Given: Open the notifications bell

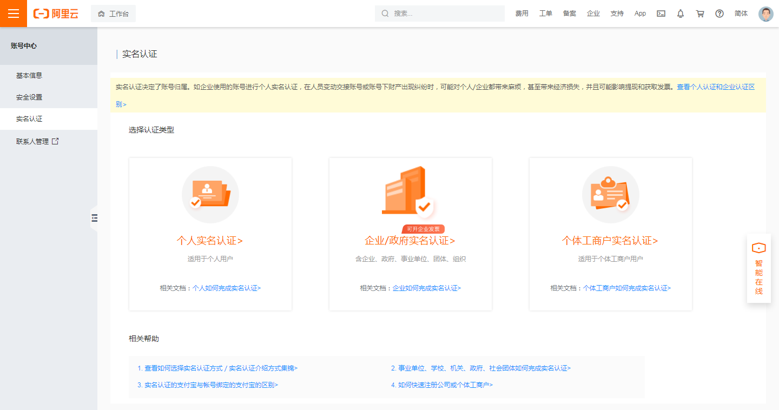Looking at the screenshot, I should point(681,14).
